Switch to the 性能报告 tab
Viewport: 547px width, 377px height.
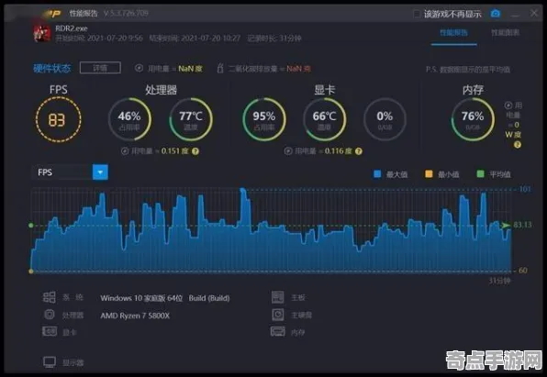point(454,33)
